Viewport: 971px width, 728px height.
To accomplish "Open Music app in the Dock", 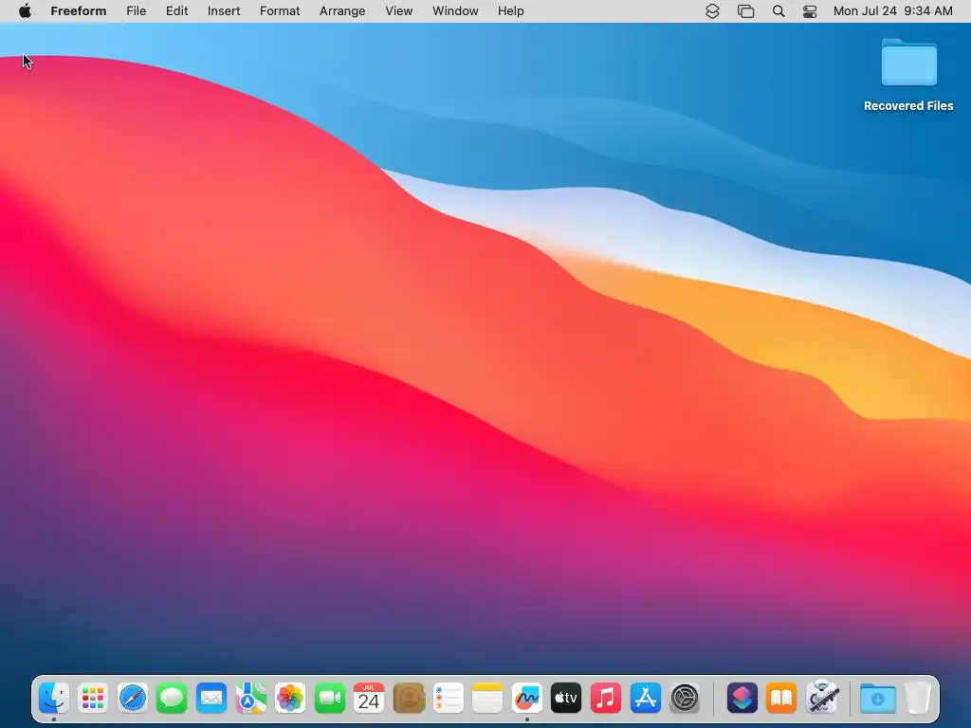I will click(606, 699).
